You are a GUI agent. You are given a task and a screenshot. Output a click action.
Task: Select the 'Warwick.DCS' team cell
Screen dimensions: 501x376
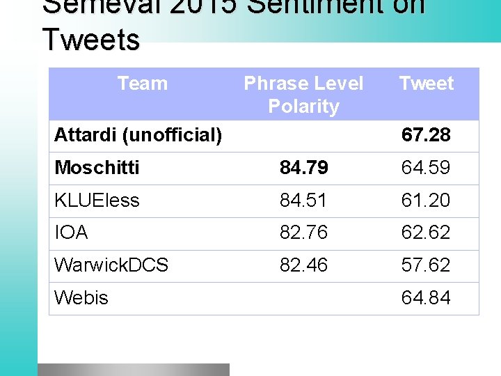[111, 265]
